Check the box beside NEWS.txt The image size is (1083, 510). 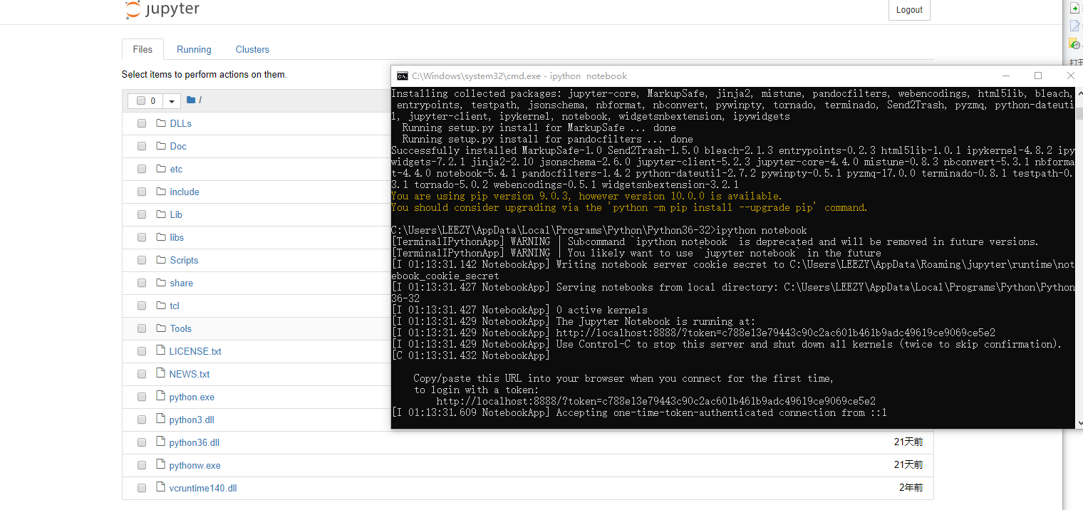[142, 374]
